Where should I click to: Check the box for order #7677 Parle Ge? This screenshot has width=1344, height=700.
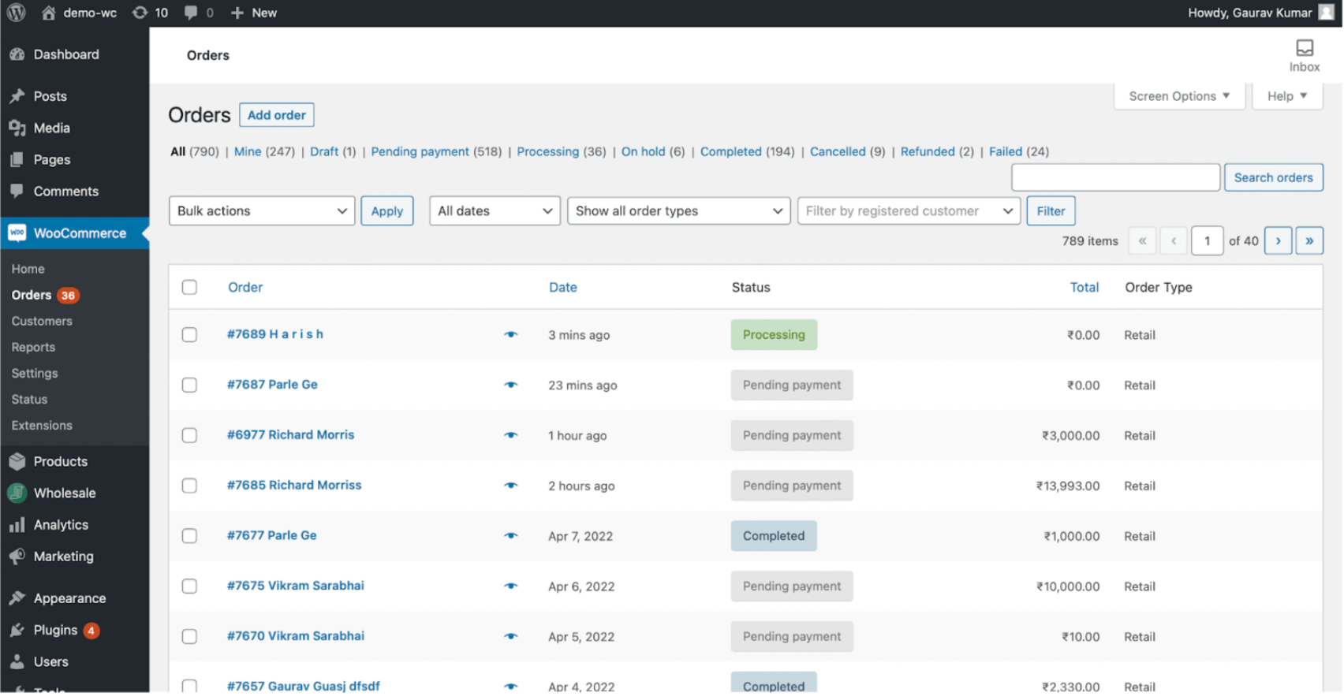(x=189, y=536)
